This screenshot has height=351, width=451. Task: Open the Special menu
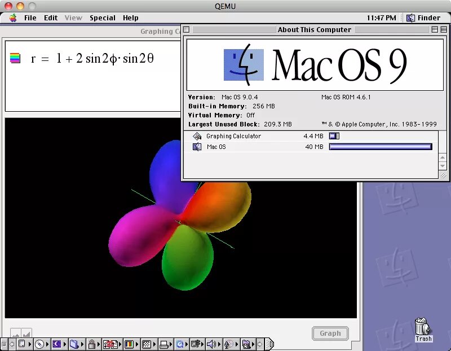tap(103, 18)
